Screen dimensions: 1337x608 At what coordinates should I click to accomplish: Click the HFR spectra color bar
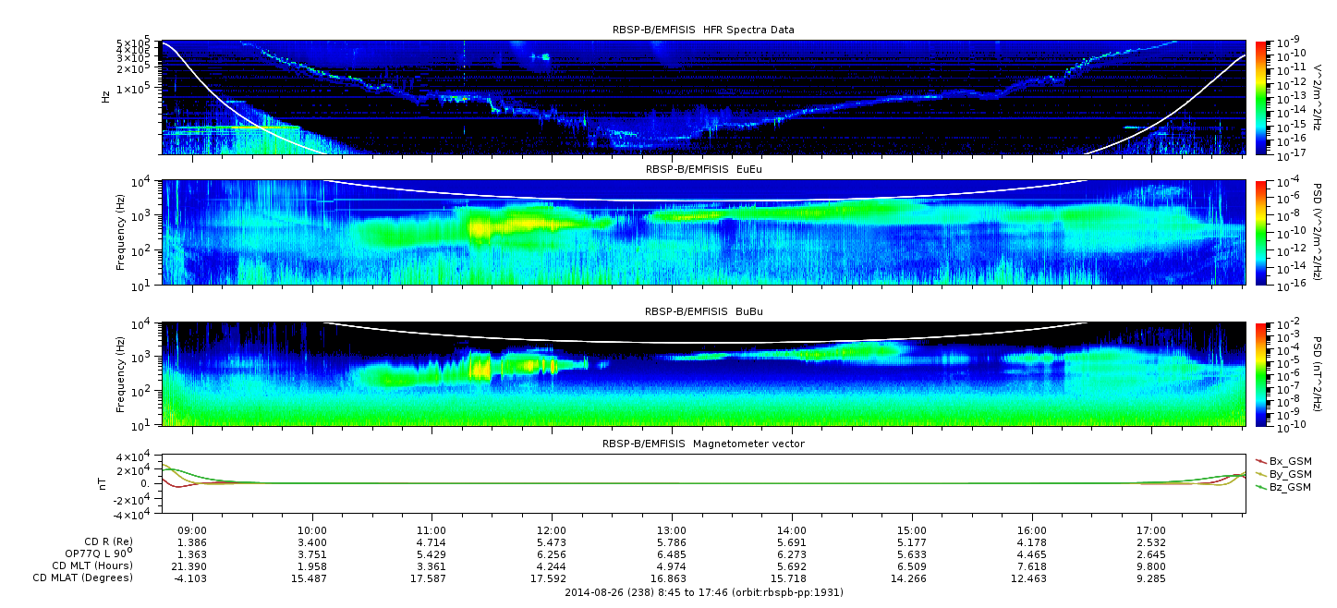pyautogui.click(x=1260, y=97)
